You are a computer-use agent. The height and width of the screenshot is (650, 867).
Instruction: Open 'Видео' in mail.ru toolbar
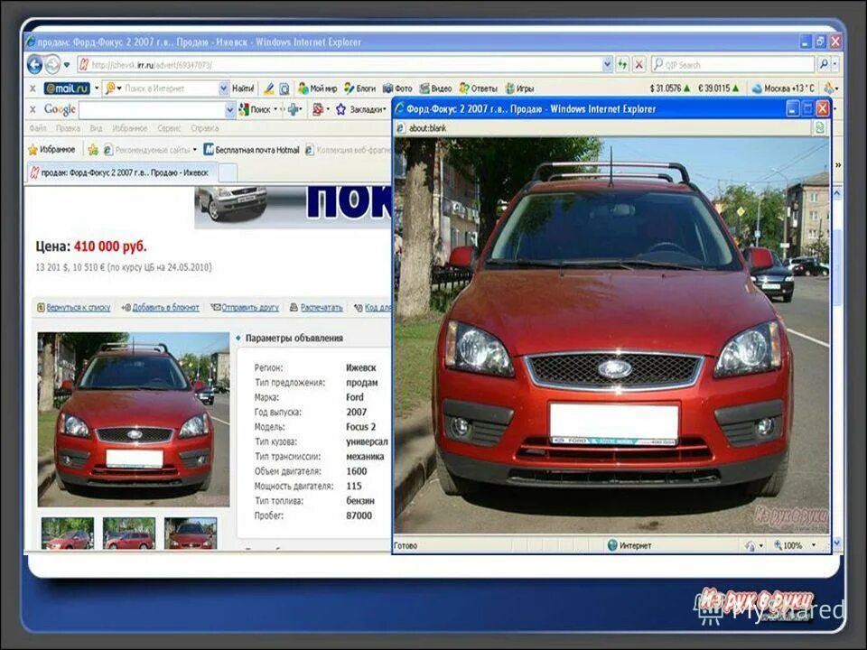435,88
